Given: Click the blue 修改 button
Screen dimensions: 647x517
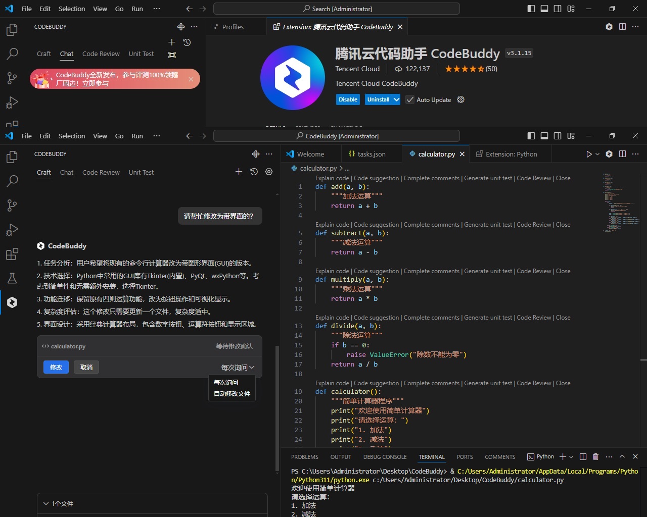Looking at the screenshot, I should tap(56, 367).
